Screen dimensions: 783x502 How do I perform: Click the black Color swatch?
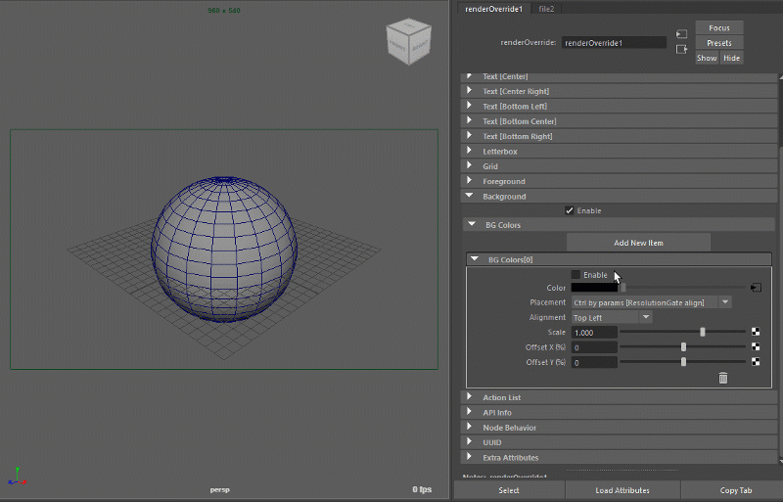(594, 288)
